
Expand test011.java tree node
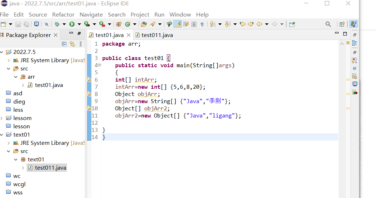pyautogui.click(x=23, y=168)
